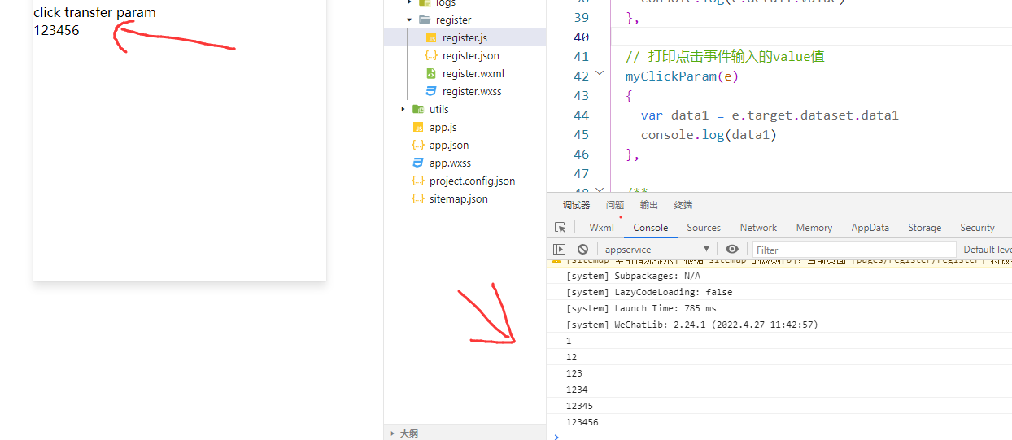
Task: Open the Default levels dropdown
Action: coord(988,250)
